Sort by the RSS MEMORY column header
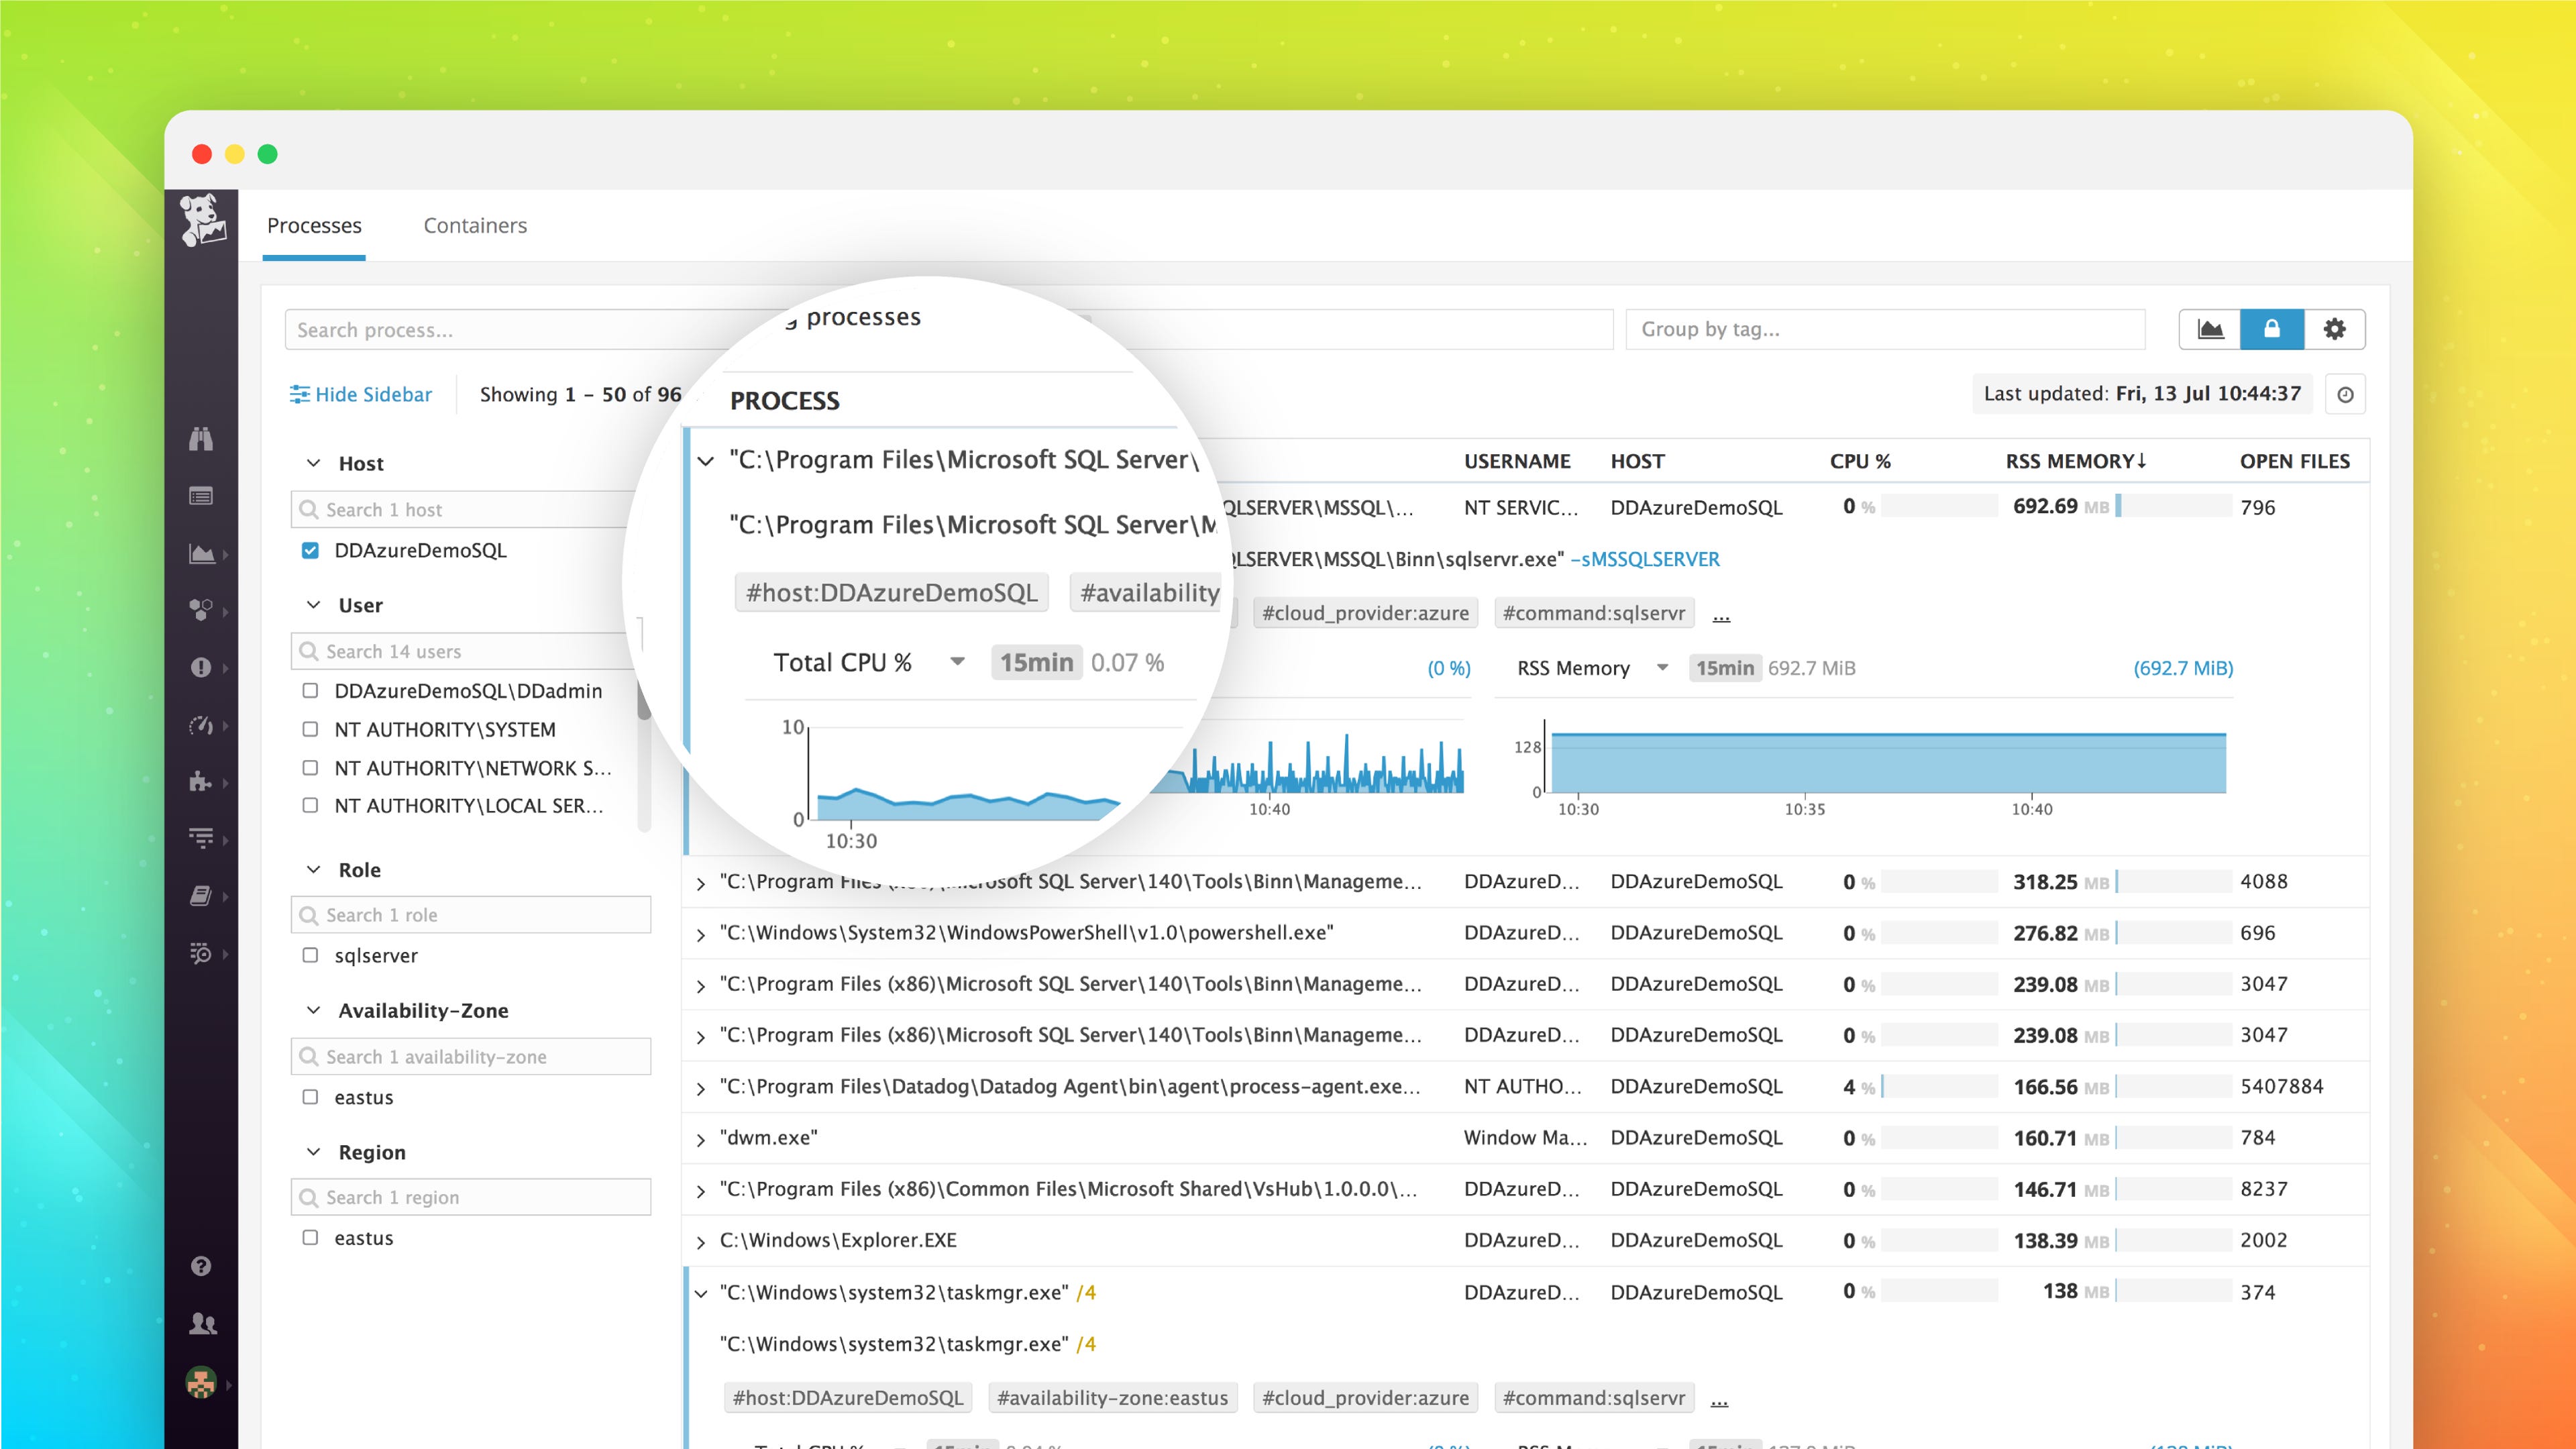The image size is (2576, 1449). point(2076,462)
